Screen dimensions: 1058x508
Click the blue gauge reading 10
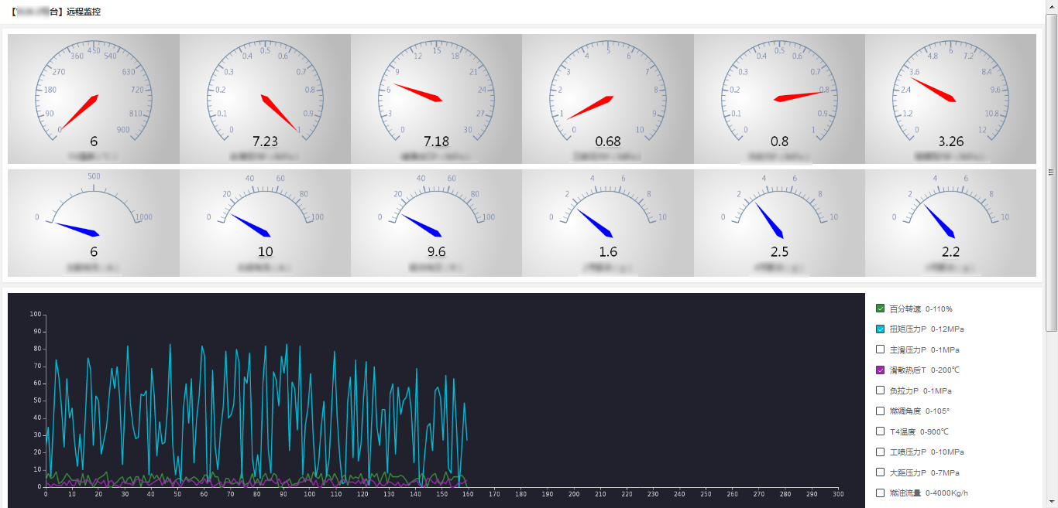point(265,223)
